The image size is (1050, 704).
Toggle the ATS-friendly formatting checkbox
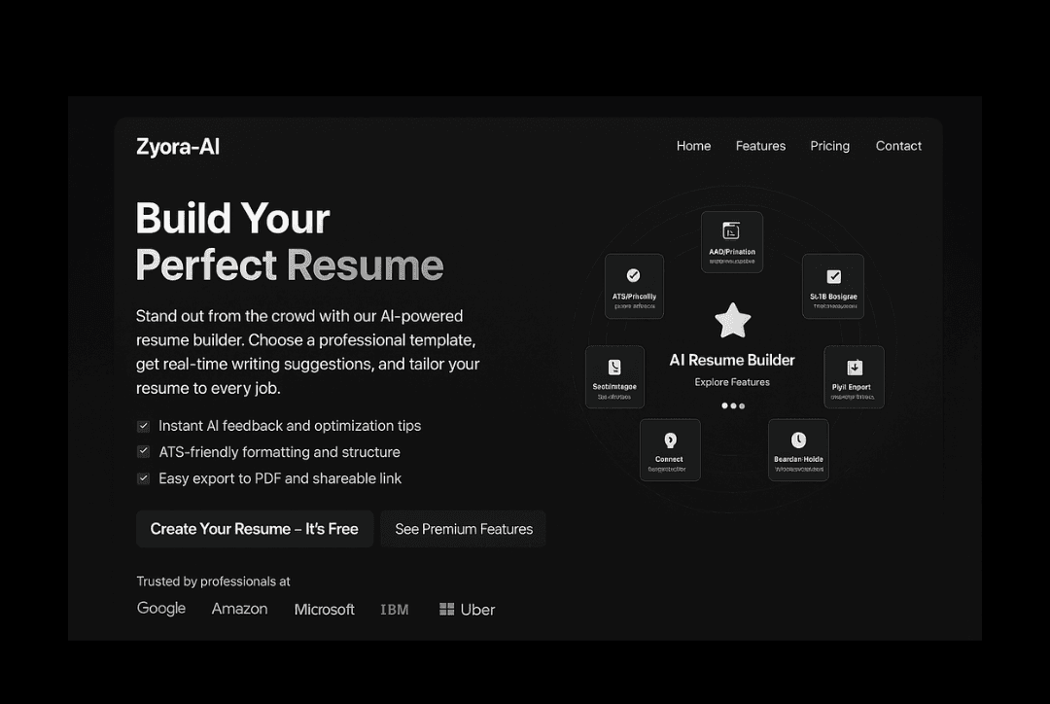[143, 452]
